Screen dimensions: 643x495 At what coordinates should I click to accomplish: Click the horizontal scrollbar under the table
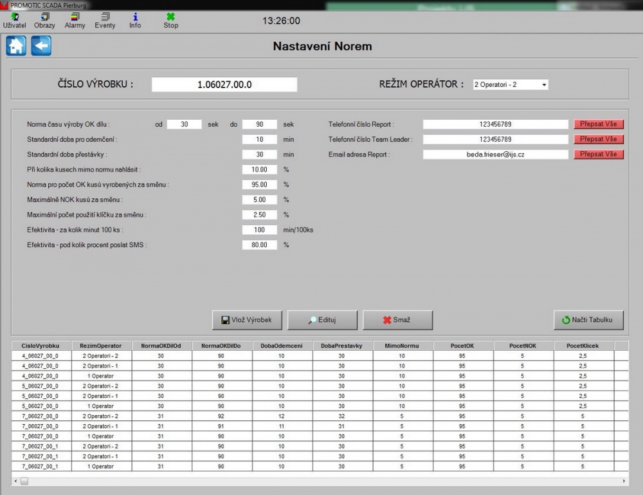point(320,481)
